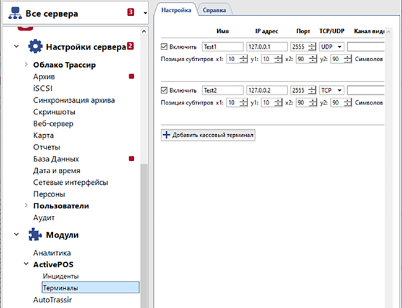Click the video channel field for Test2

click(366, 90)
